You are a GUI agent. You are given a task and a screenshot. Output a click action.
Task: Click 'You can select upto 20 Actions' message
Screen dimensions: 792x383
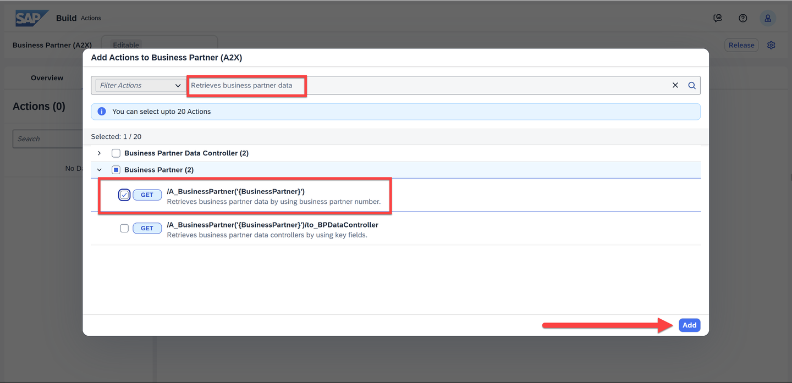click(x=162, y=112)
